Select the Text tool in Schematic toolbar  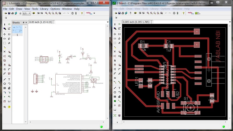(9, 79)
